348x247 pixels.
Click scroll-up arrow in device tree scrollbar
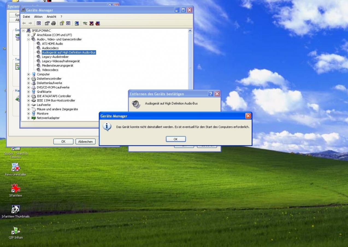190,31
